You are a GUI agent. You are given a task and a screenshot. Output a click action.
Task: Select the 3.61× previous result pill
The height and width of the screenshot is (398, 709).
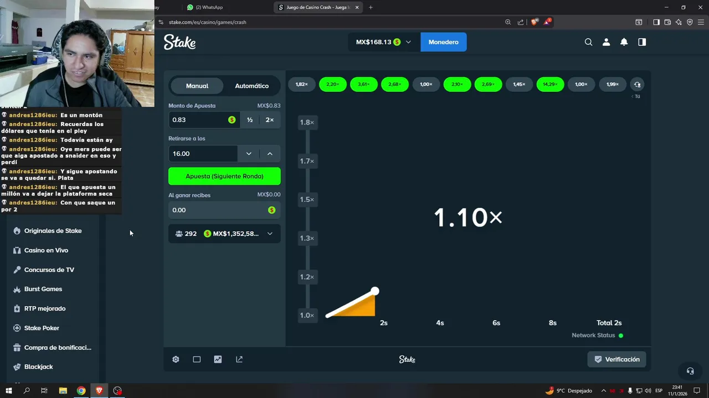coord(364,85)
